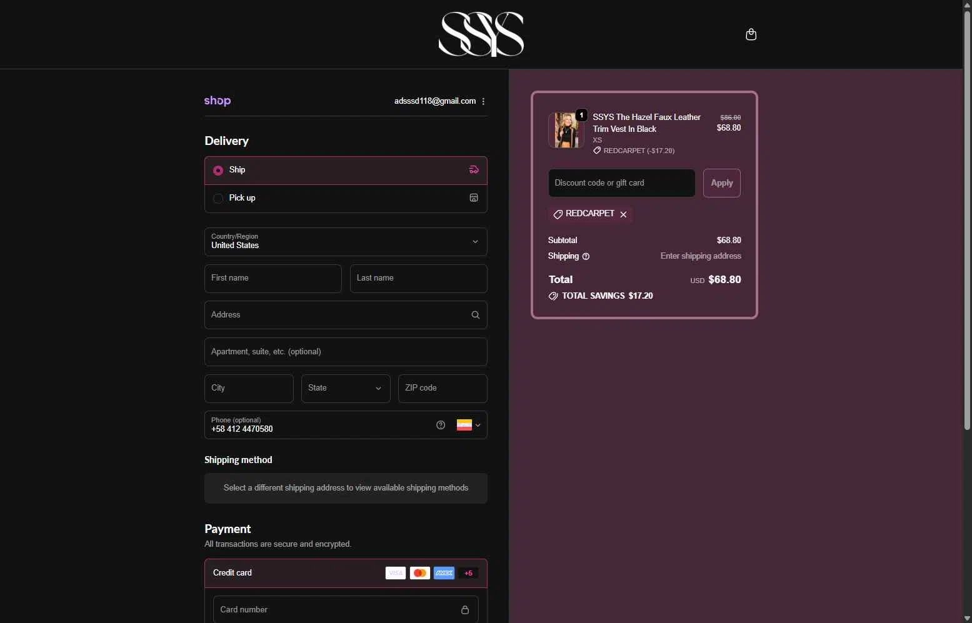Click the tag icon beside TOTAL SAVINGS
Viewport: 972px width, 623px height.
tap(553, 296)
